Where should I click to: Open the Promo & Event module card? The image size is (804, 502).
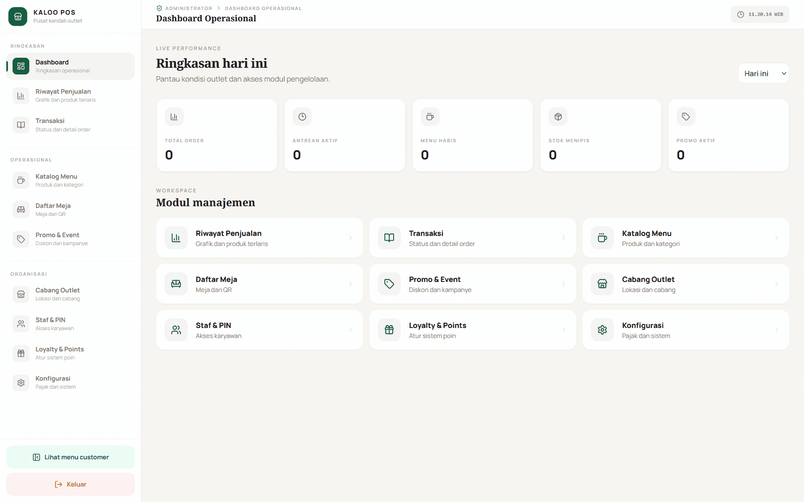pyautogui.click(x=472, y=284)
